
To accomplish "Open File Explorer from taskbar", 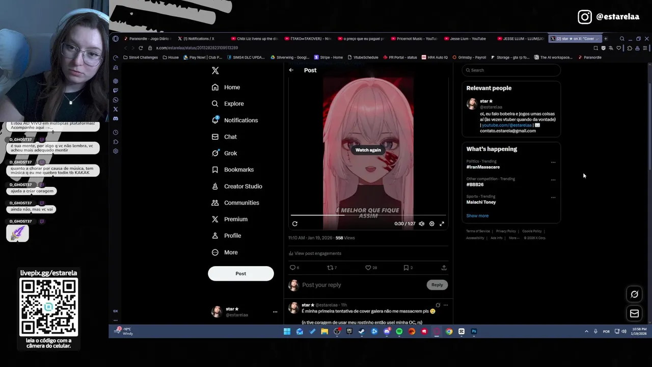I will click(x=324, y=331).
